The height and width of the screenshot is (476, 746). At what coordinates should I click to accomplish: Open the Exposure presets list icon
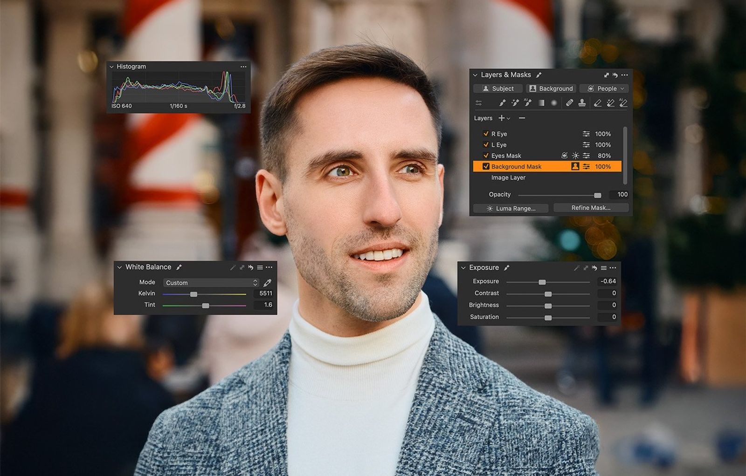[x=604, y=268]
